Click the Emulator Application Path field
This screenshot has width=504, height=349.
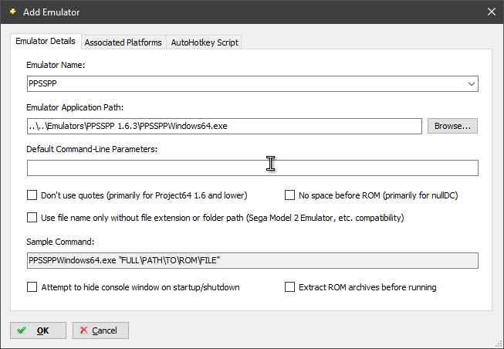225,126
